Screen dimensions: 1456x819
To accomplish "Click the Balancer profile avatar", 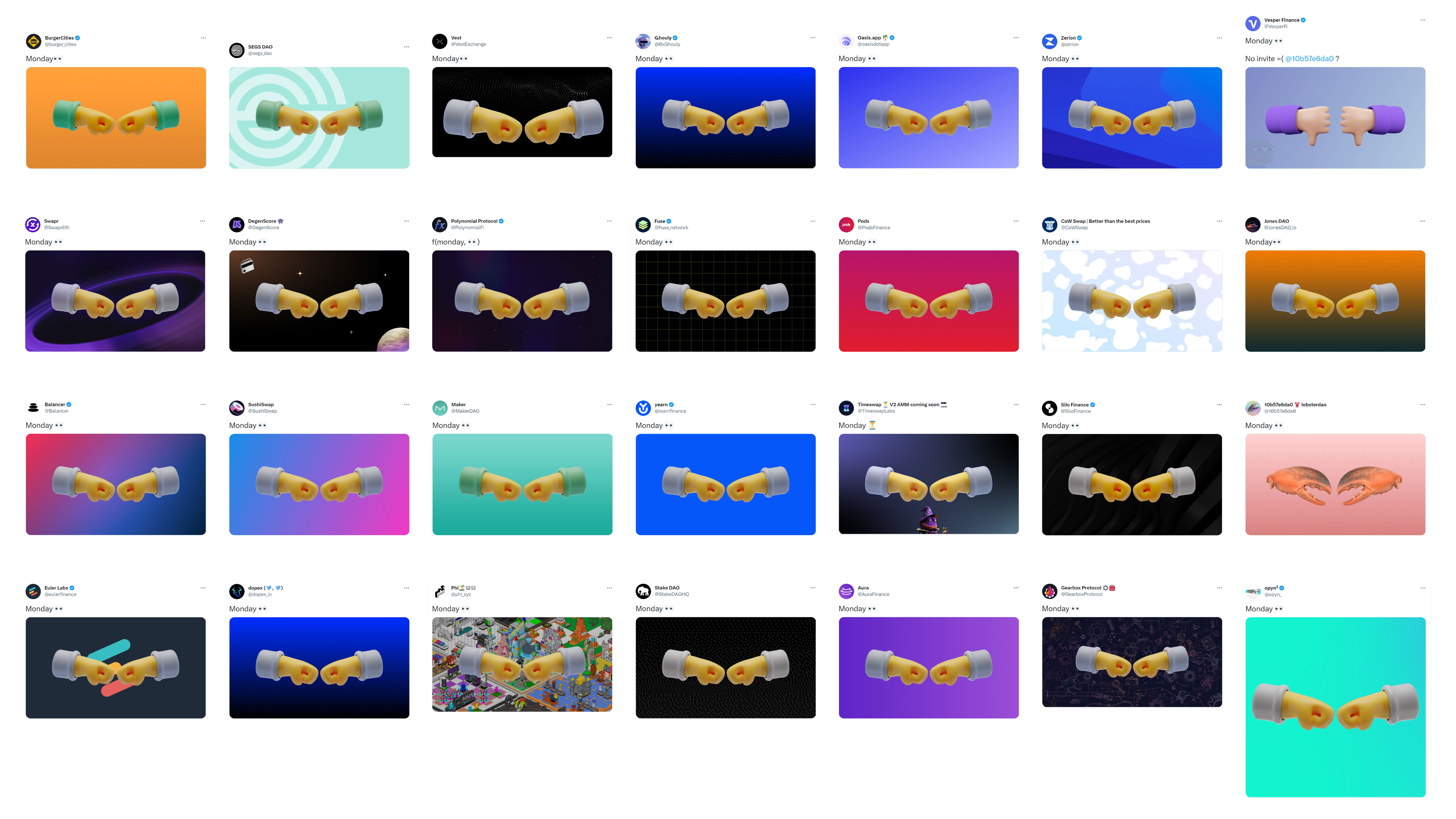I will [33, 408].
